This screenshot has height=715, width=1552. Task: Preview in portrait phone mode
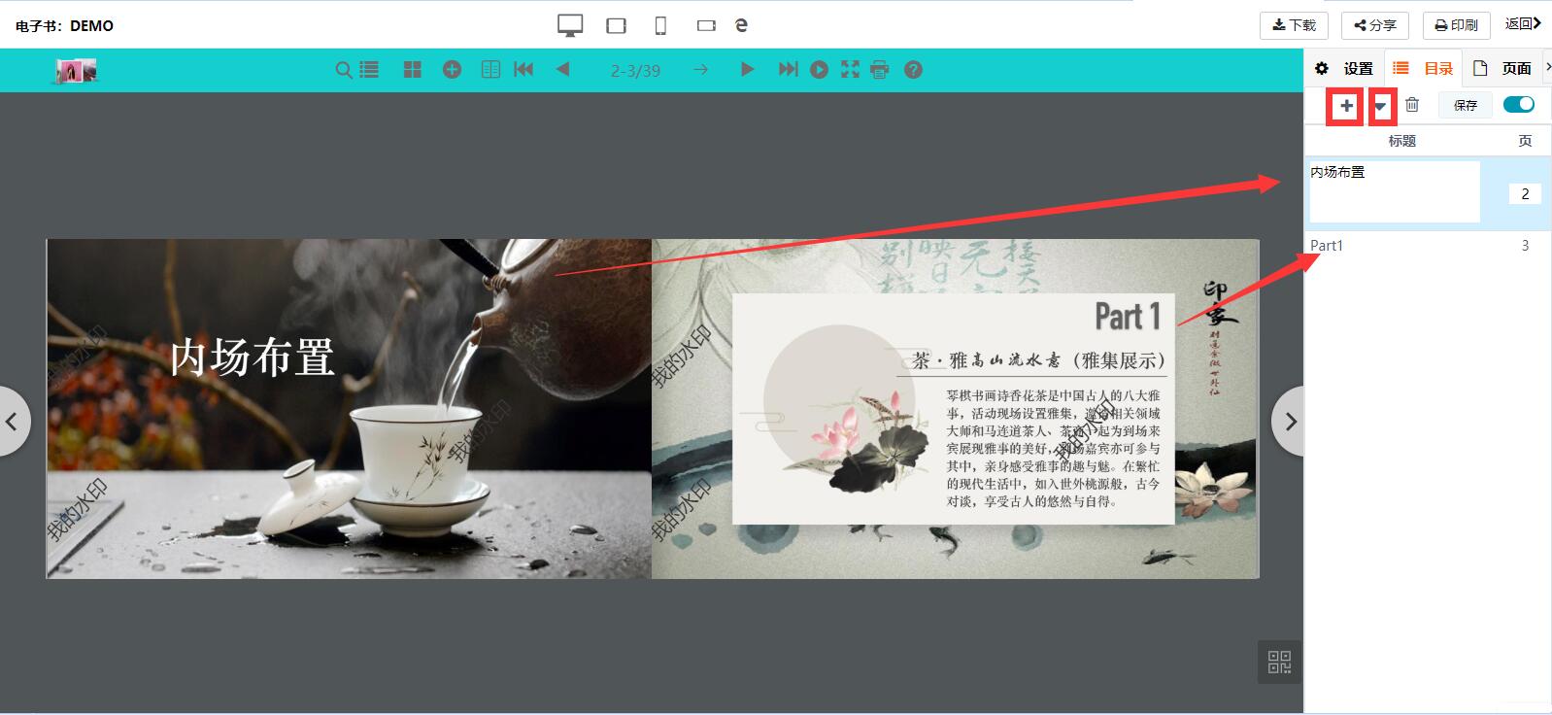tap(660, 26)
